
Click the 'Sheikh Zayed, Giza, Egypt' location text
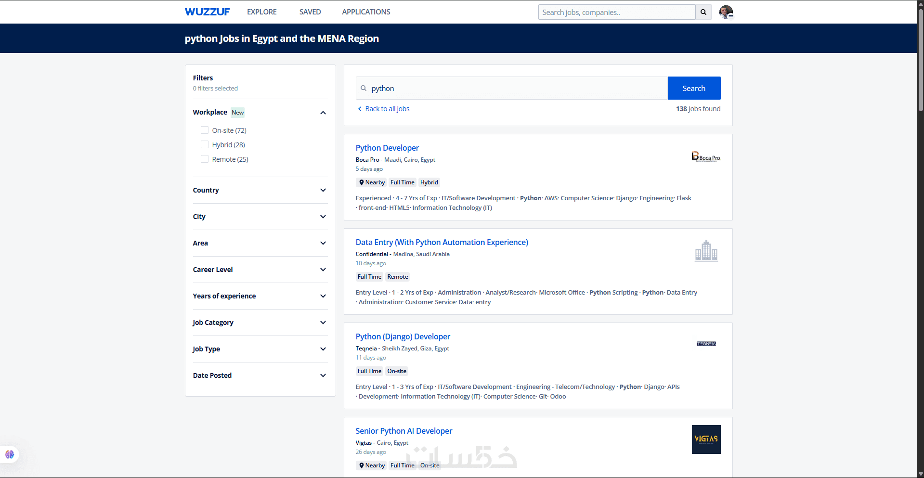coord(416,349)
